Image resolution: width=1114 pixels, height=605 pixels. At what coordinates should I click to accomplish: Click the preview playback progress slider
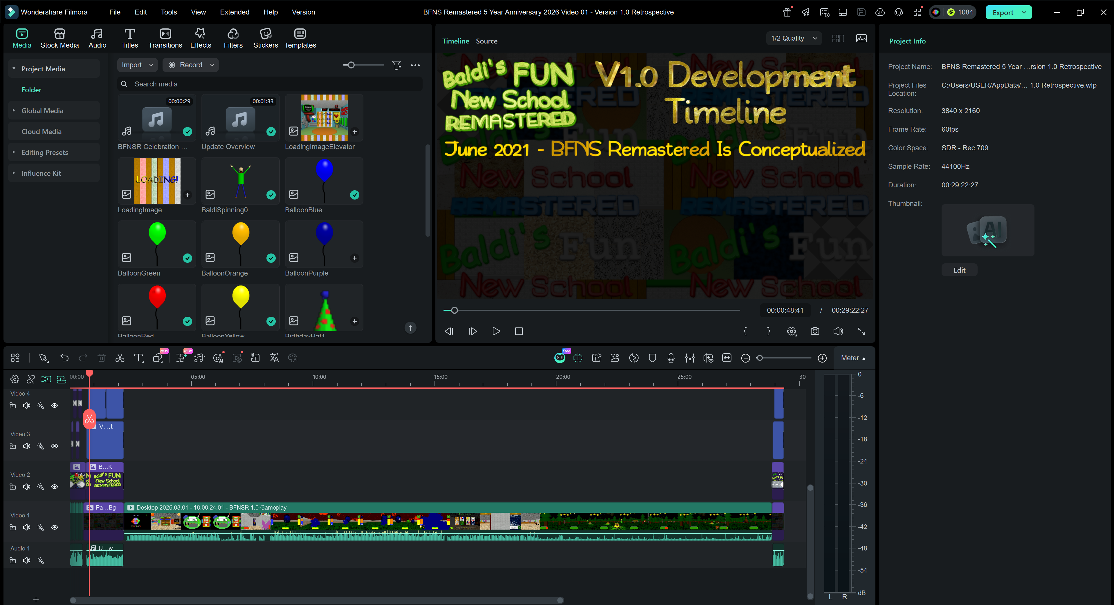(x=592, y=310)
